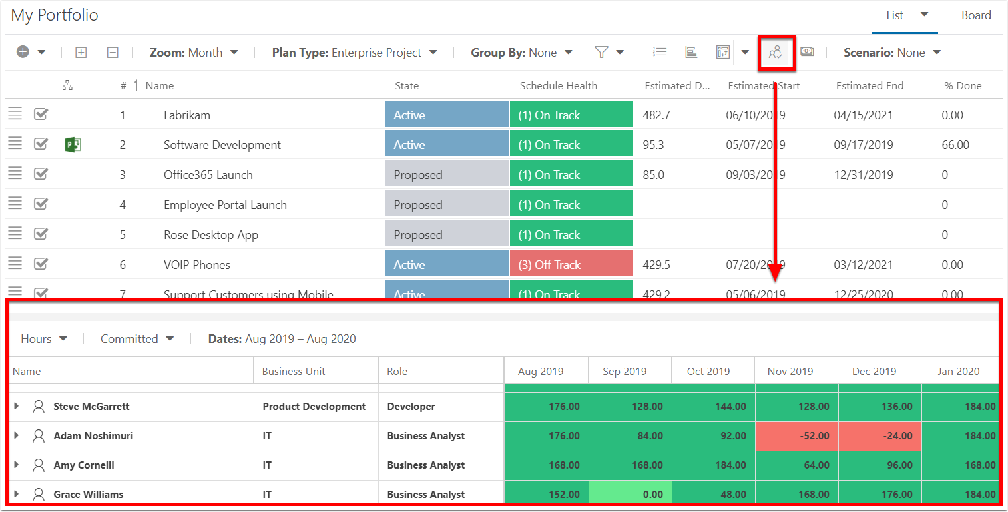1008x512 pixels.
Task: Toggle the resource capacity panel icon
Action: pyautogui.click(x=775, y=52)
